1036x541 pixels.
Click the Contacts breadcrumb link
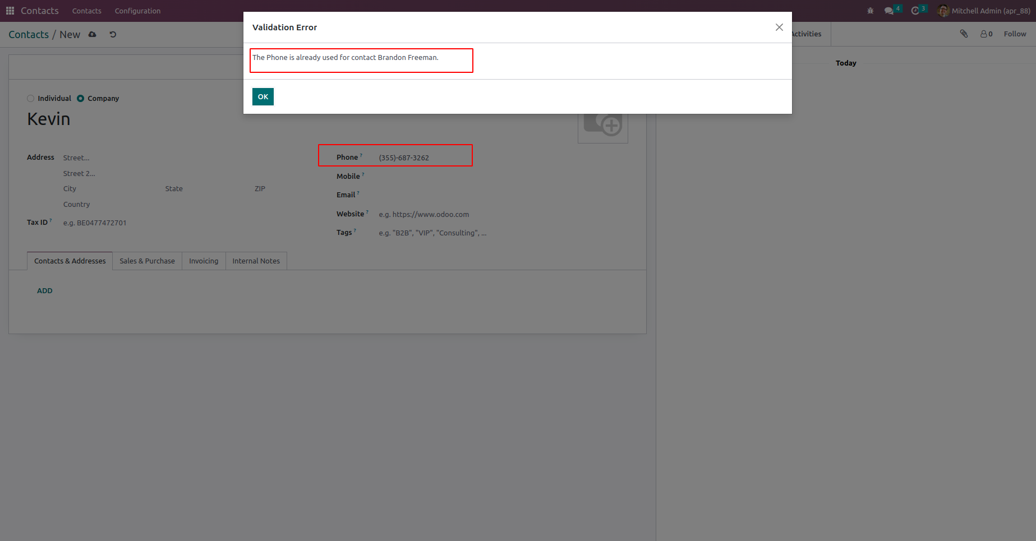[x=29, y=34]
